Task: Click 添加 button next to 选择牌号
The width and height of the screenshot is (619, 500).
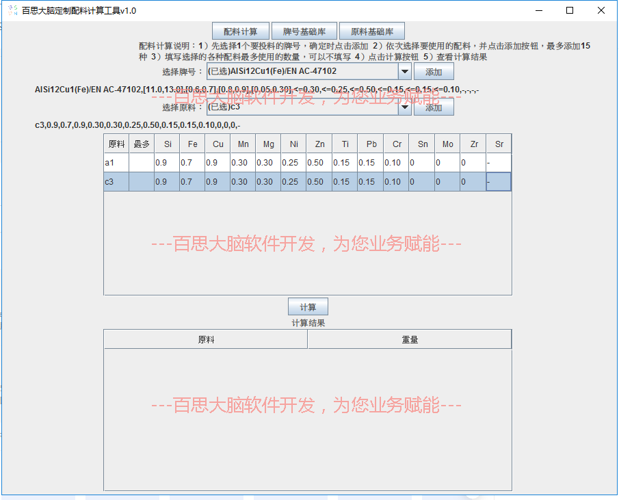Action: pos(434,72)
